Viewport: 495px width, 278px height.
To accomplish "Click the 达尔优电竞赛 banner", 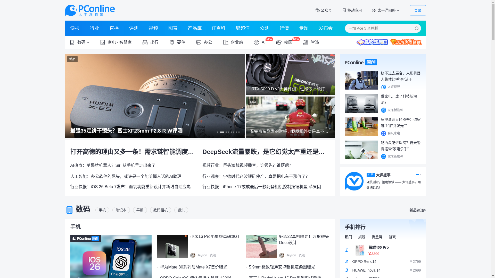I will coord(406,42).
